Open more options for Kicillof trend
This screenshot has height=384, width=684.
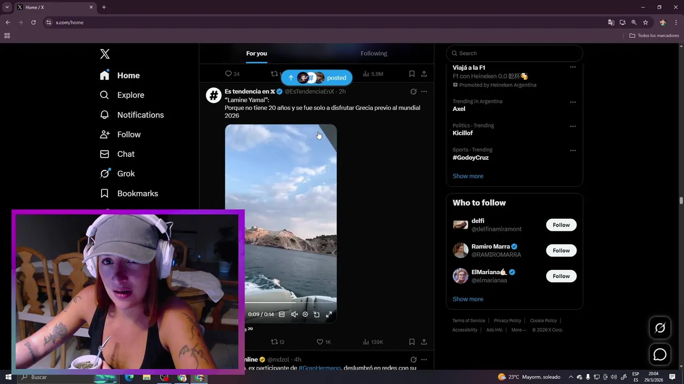tap(573, 126)
